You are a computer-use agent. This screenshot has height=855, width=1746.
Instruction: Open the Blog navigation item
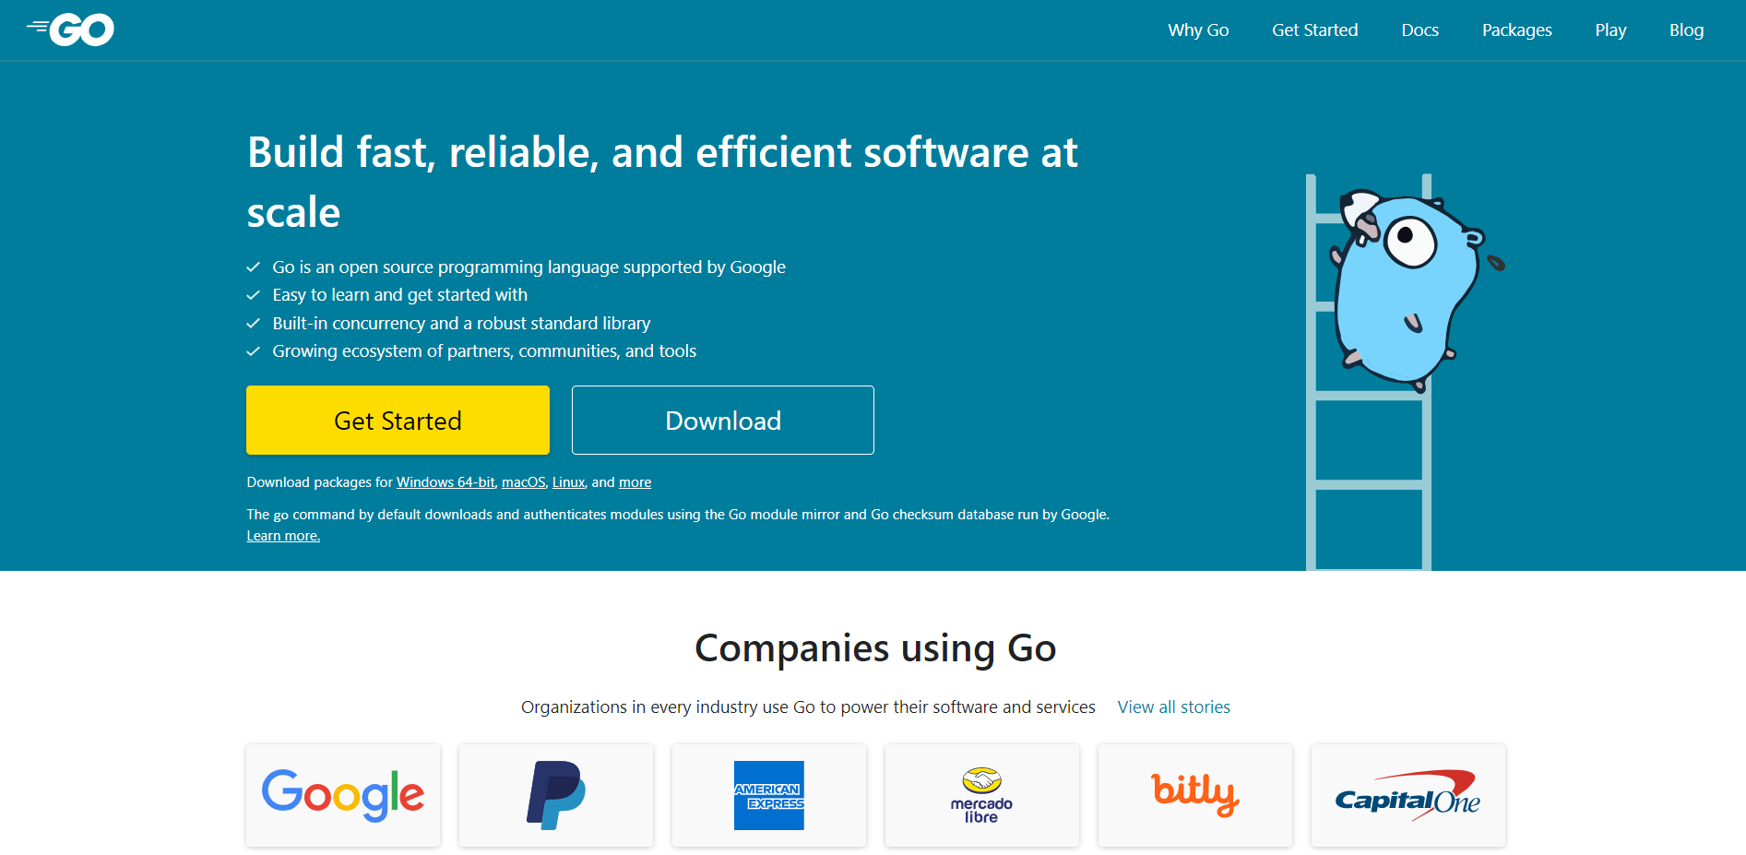click(x=1686, y=30)
